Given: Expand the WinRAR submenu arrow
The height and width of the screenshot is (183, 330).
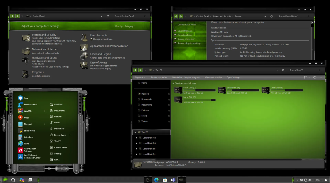Looking at the screenshot, I should pyautogui.click(x=45, y=111).
